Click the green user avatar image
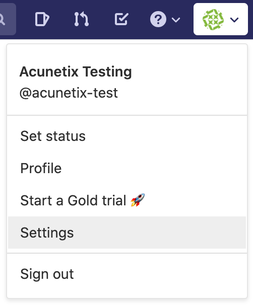The image size is (253, 305). pyautogui.click(x=213, y=20)
